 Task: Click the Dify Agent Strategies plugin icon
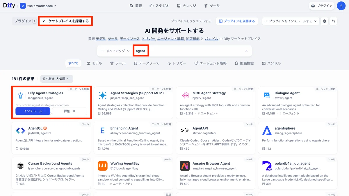pos(20,95)
